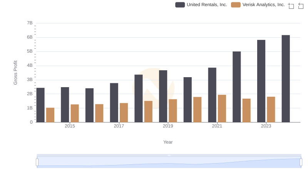Click the 4B y-axis label
Viewport: 308px width, 177px height.
(30, 65)
